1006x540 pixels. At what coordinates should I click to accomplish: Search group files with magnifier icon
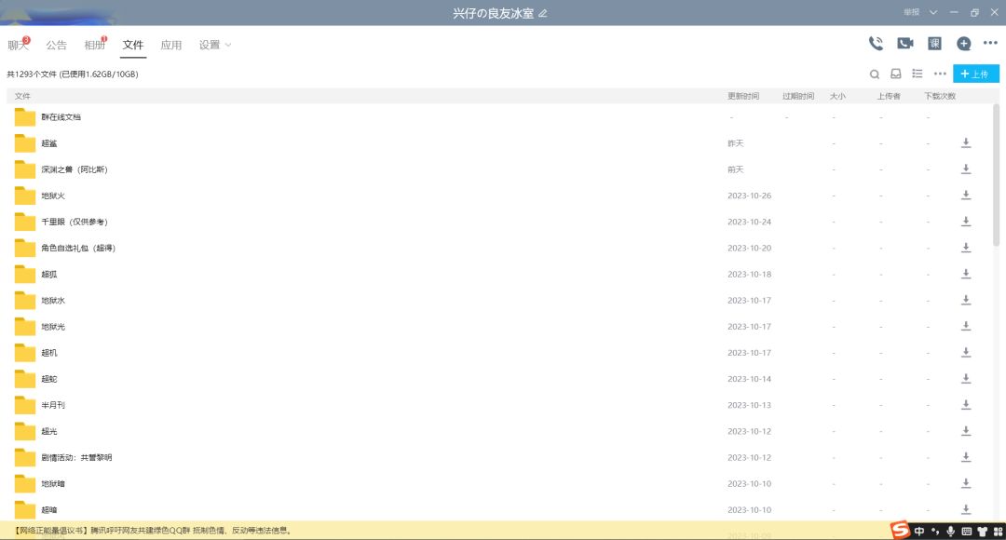pyautogui.click(x=875, y=74)
